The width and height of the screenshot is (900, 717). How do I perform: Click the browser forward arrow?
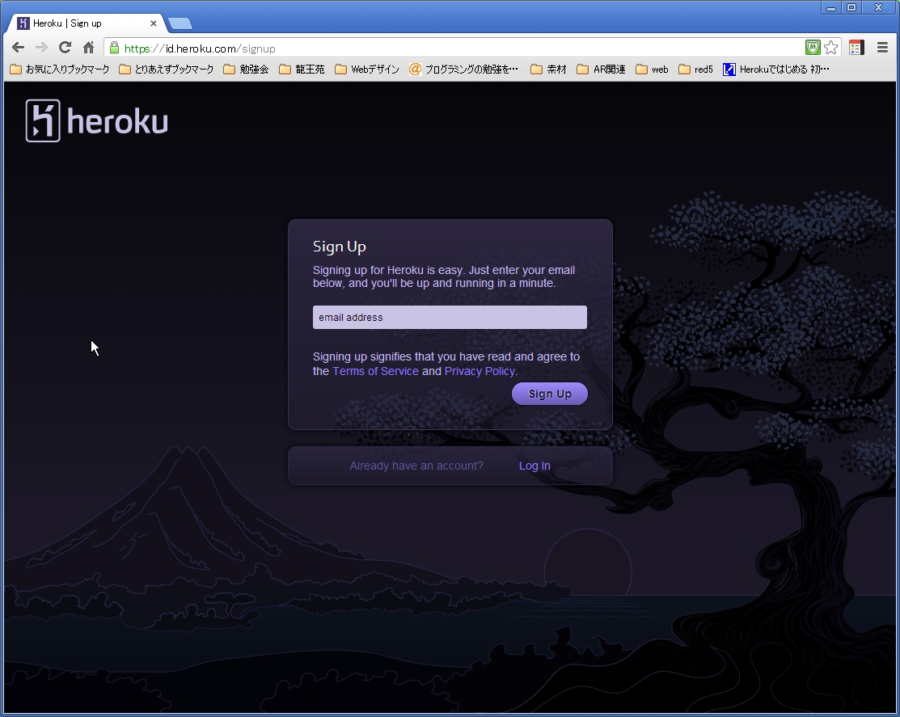point(41,48)
